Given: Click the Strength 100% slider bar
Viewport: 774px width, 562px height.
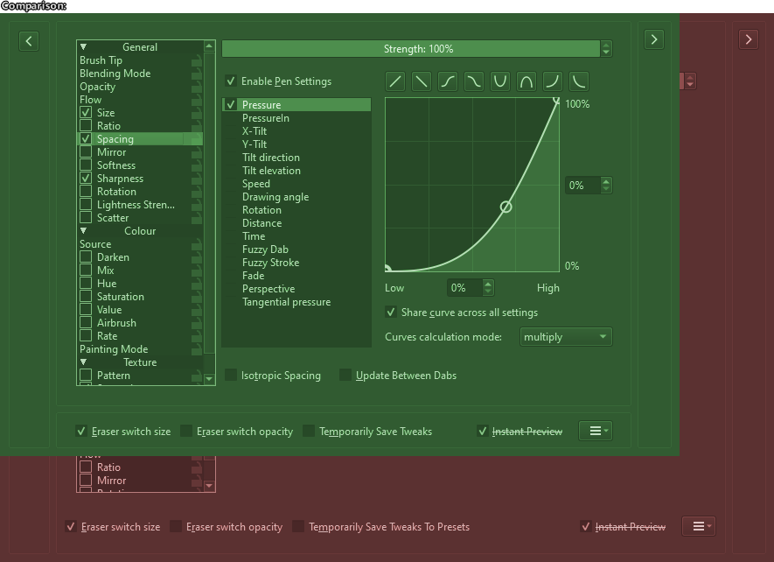Looking at the screenshot, I should pyautogui.click(x=411, y=49).
